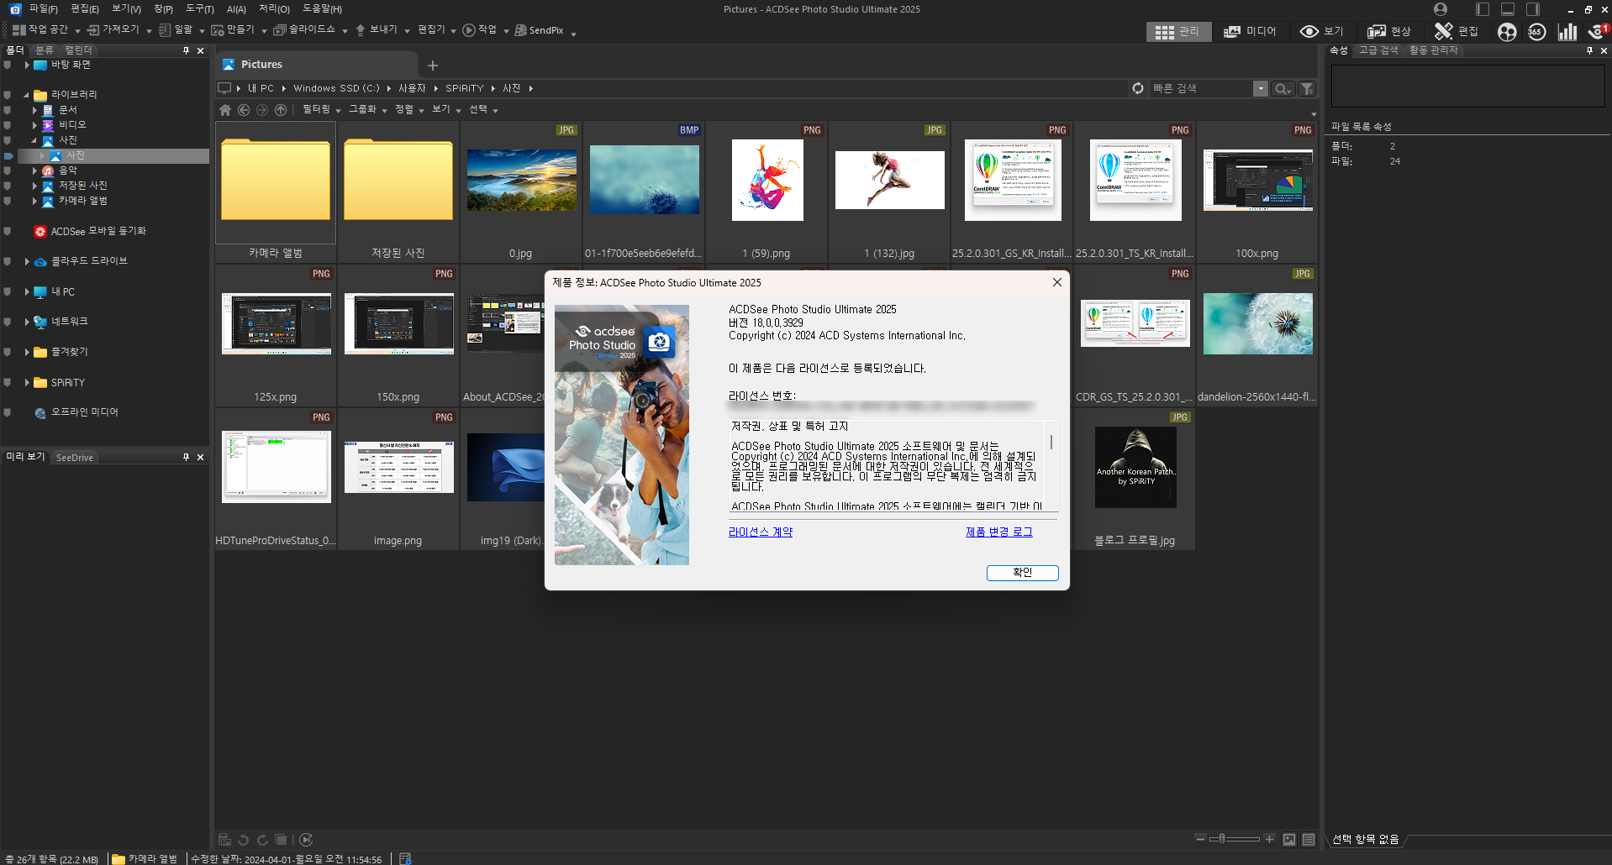The image size is (1612, 865).
Task: Open the Dashboard bar-chart icon
Action: tap(1567, 32)
